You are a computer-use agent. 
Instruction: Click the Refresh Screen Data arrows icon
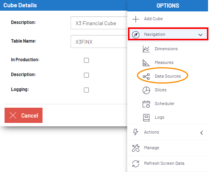136,164
